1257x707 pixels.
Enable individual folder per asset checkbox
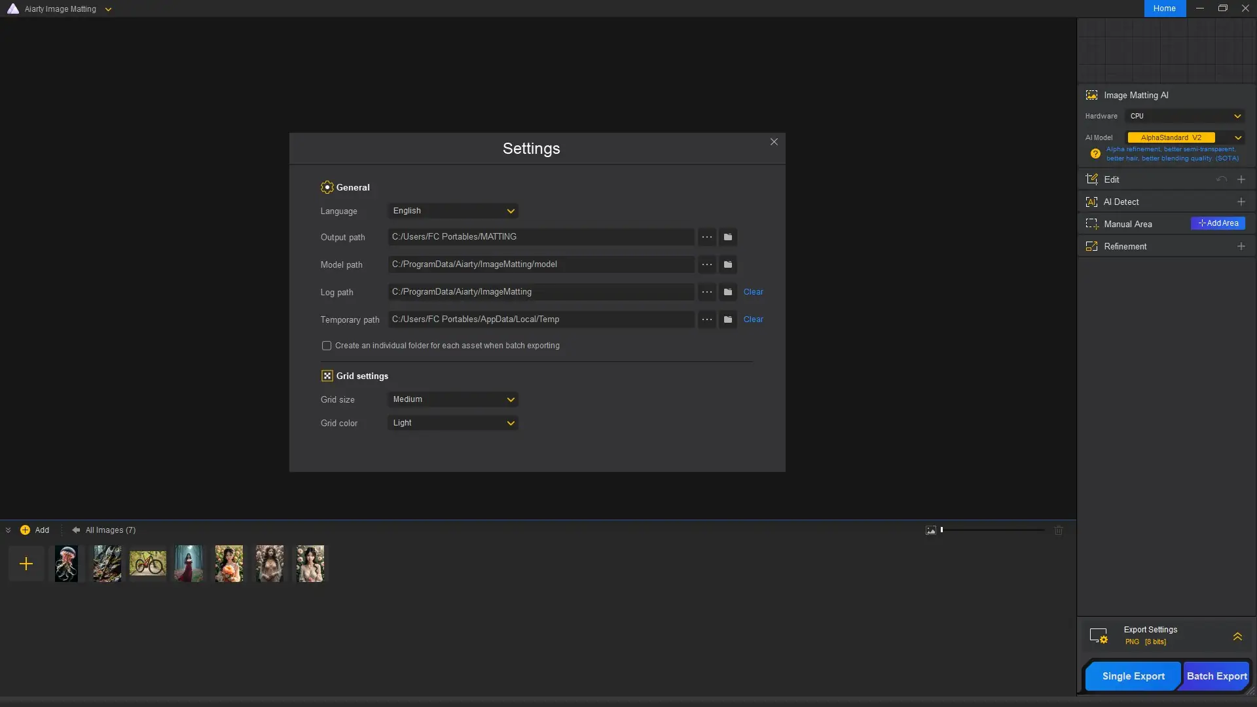326,346
